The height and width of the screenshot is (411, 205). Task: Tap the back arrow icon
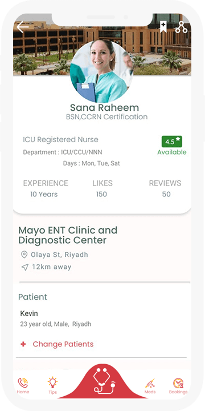pyautogui.click(x=23, y=27)
